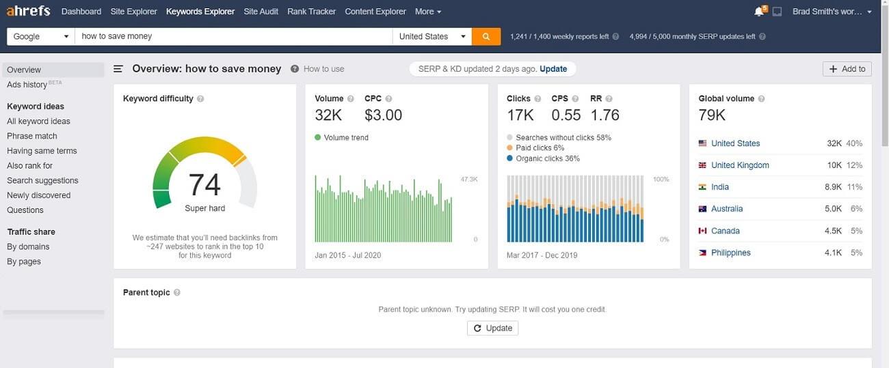Click the India flag icon
Image resolution: width=889 pixels, height=368 pixels.
pos(702,187)
